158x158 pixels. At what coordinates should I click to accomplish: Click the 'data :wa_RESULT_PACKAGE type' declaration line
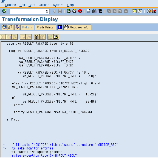click(43, 44)
